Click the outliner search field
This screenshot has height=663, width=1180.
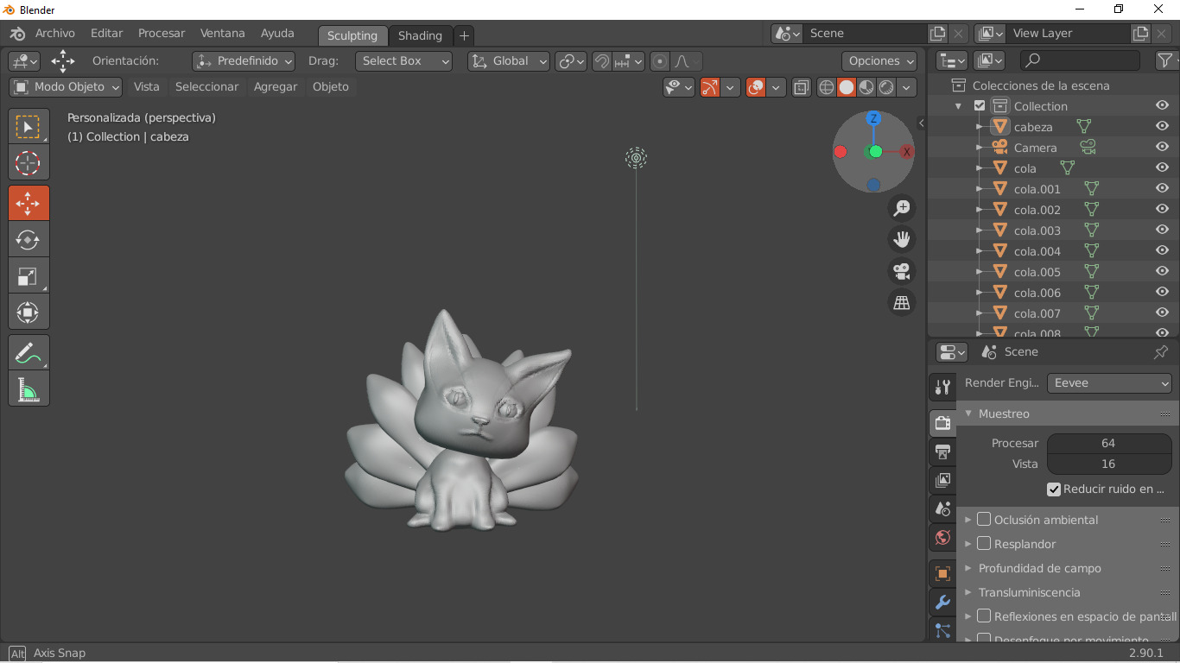(x=1080, y=60)
